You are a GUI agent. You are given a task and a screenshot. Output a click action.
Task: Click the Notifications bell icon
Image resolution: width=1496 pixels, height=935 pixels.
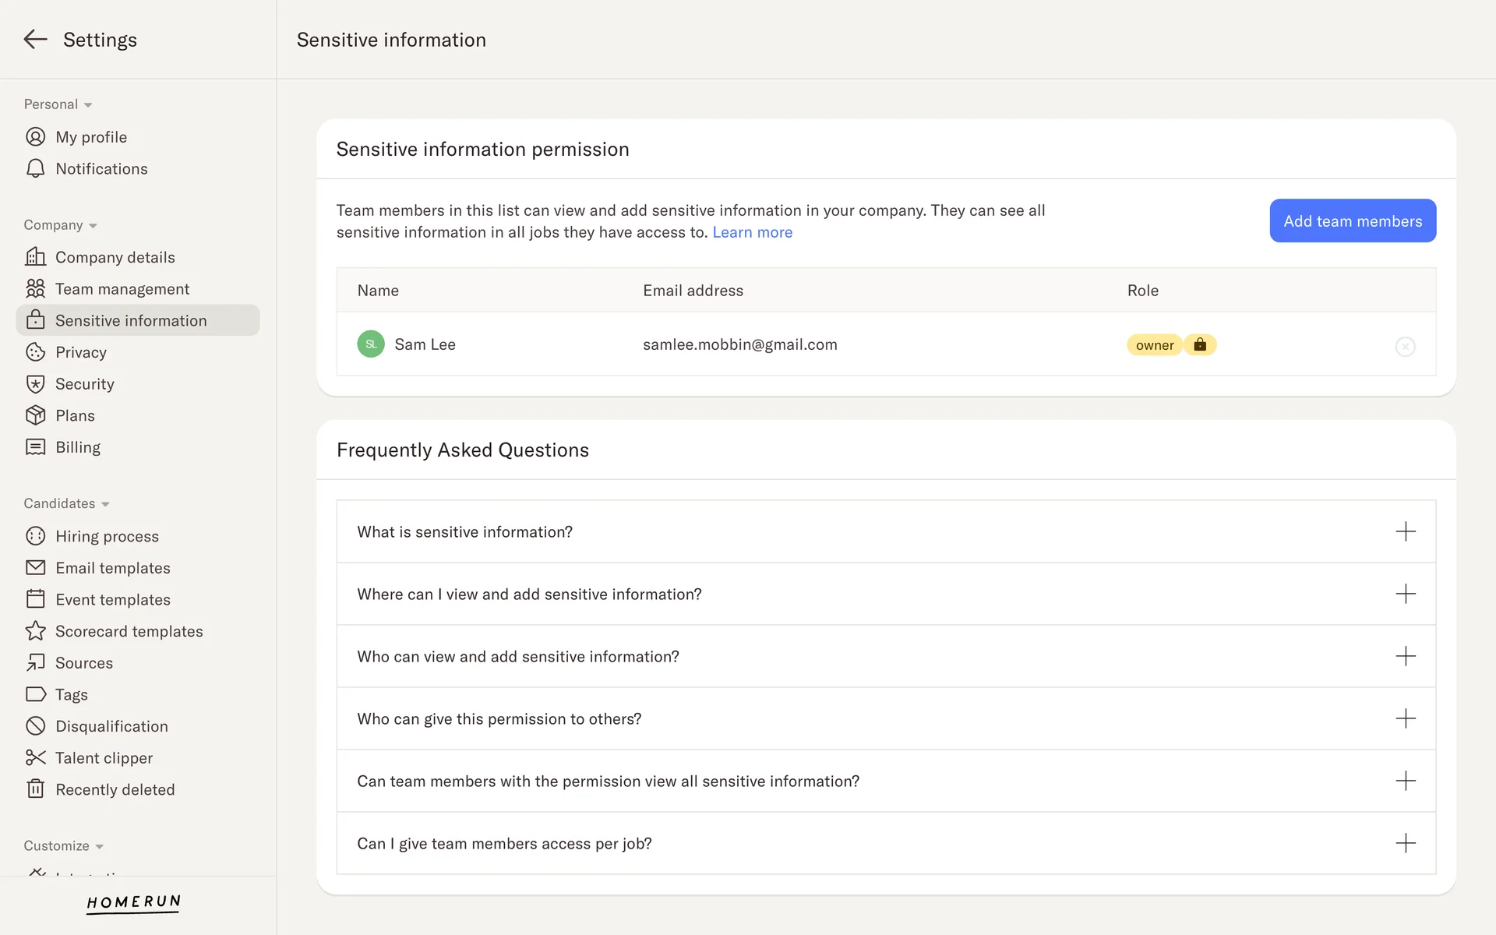tap(35, 168)
